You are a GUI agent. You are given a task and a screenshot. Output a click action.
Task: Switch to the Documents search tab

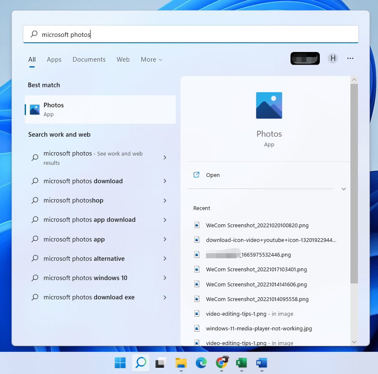pyautogui.click(x=89, y=60)
